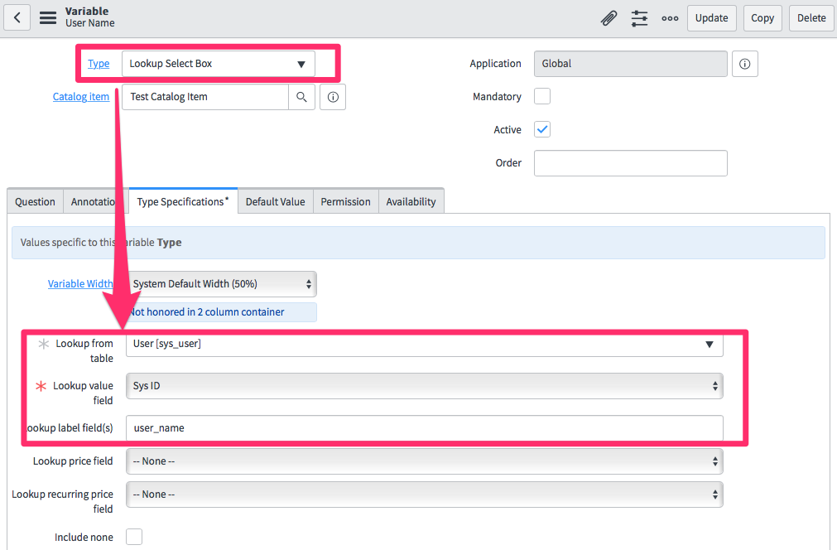
Task: Click the more options ellipsis icon
Action: pos(670,17)
